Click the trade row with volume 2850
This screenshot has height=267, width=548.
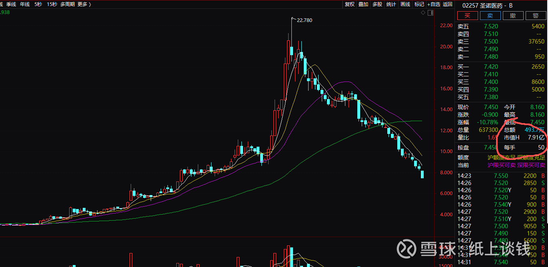click(502, 183)
